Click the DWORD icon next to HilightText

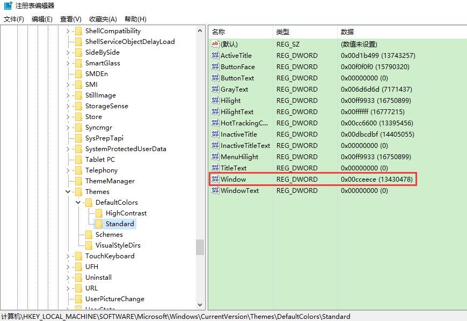215,112
